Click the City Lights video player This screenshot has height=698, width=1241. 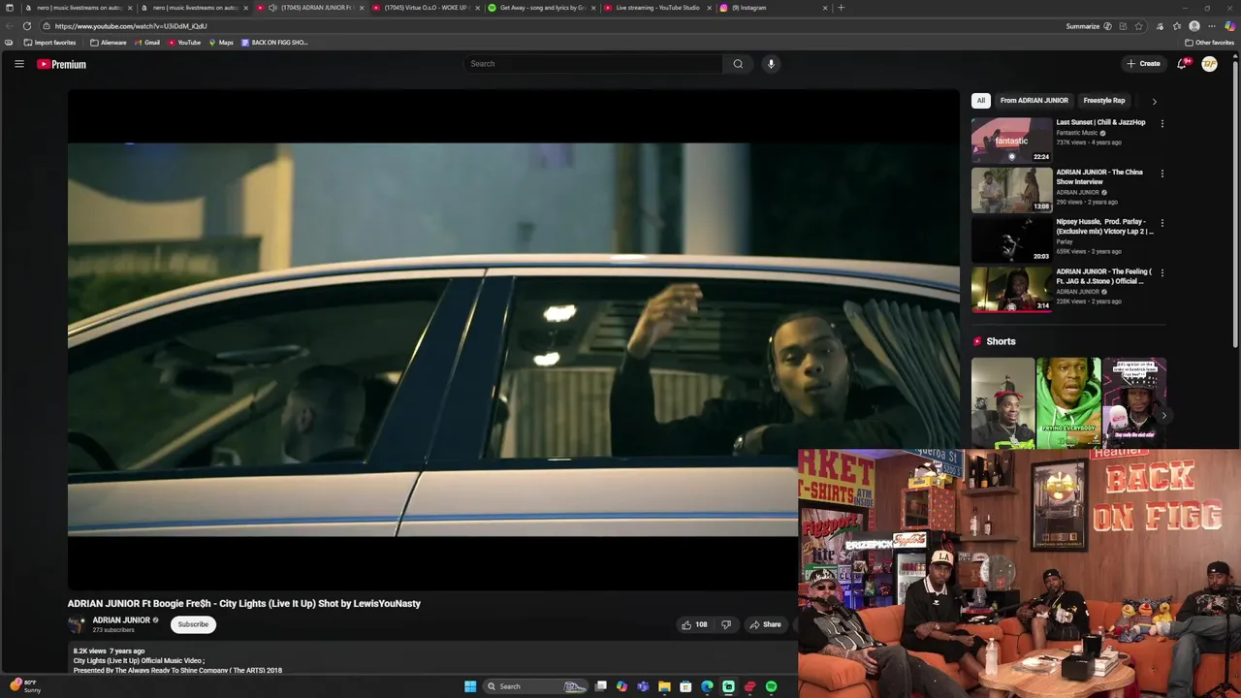pos(513,339)
